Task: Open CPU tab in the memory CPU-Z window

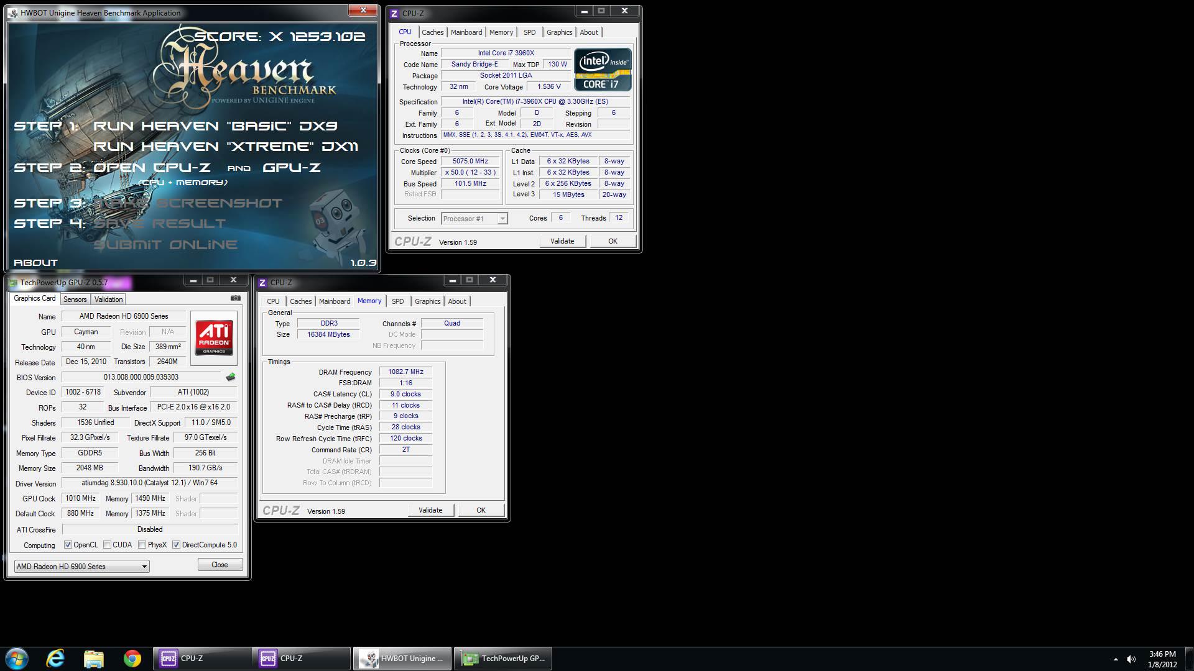Action: [x=273, y=301]
